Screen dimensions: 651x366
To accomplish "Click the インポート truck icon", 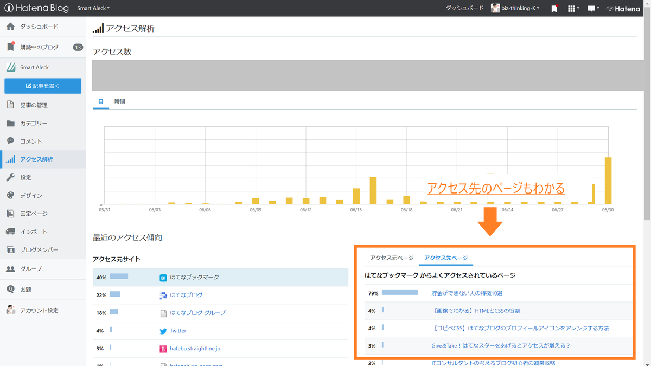I will click(x=10, y=232).
